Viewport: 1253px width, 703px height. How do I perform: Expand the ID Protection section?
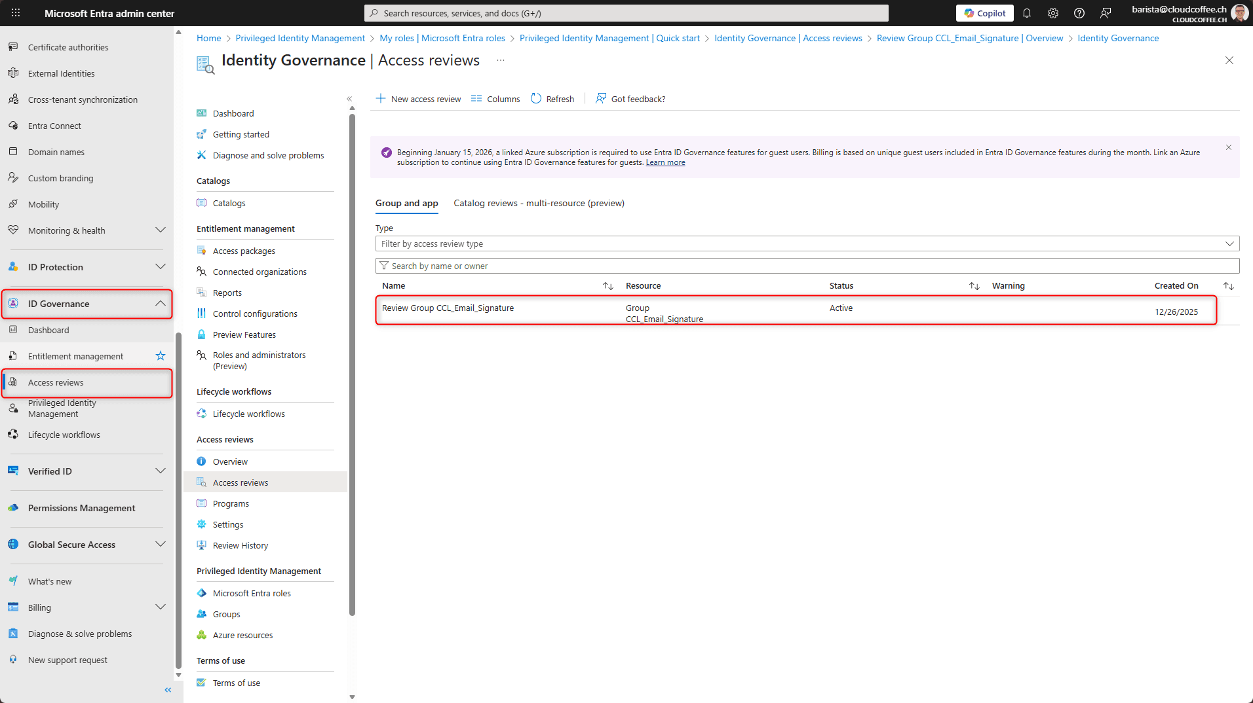pyautogui.click(x=161, y=267)
